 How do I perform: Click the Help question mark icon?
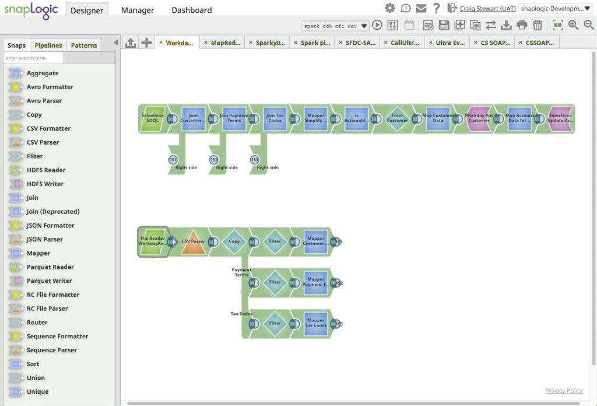click(437, 8)
